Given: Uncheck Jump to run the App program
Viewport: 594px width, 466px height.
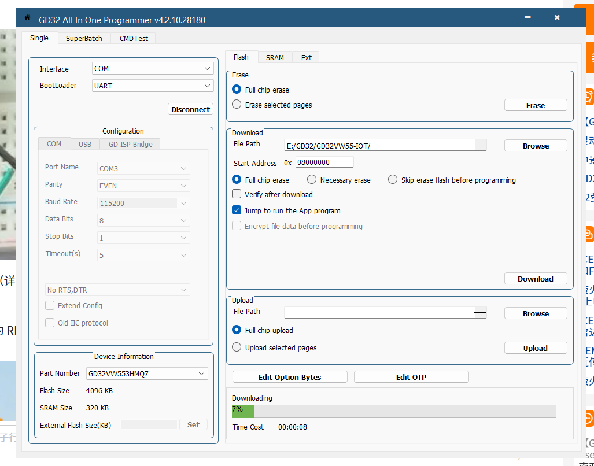Looking at the screenshot, I should pos(237,210).
